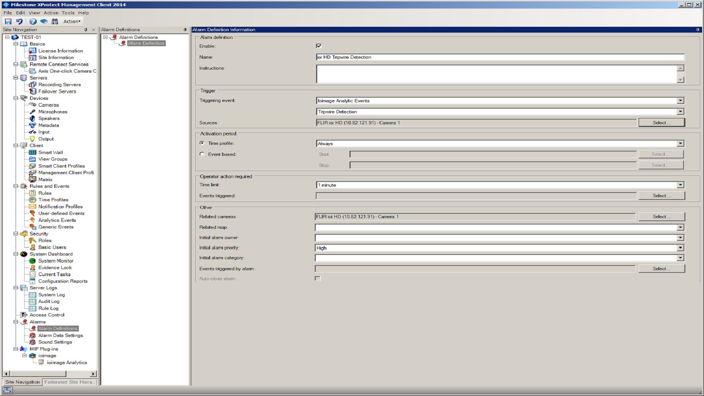The width and height of the screenshot is (704, 396).
Task: Select Generic Events in navigation tree
Action: click(x=56, y=227)
